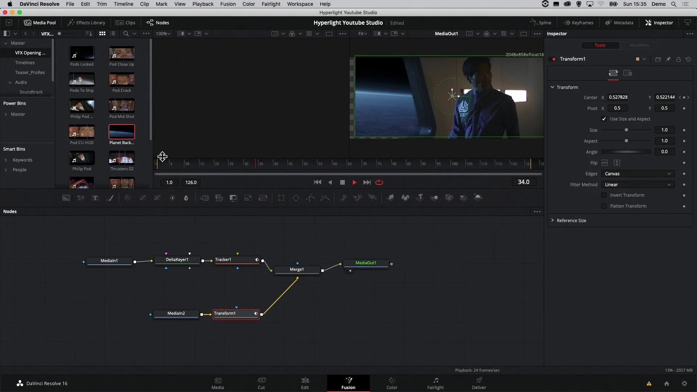Pin the Transform1 inspector controls
This screenshot has width=697, height=392.
tap(668, 59)
